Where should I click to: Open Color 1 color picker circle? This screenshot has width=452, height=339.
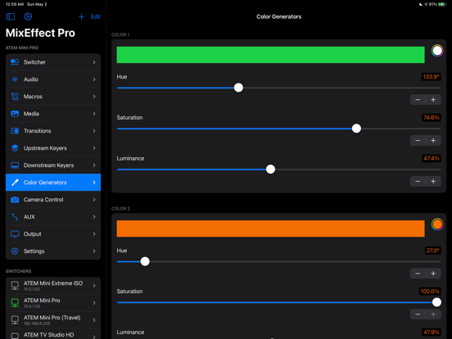[437, 51]
